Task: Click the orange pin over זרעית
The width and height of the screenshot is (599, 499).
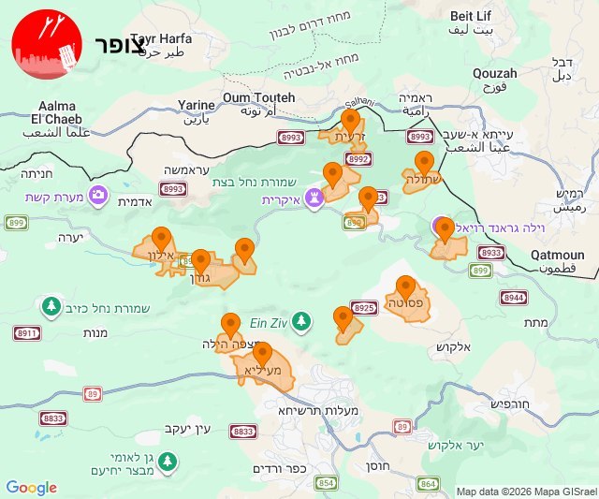Action: click(350, 122)
